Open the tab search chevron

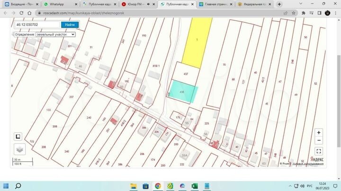[x=301, y=4]
